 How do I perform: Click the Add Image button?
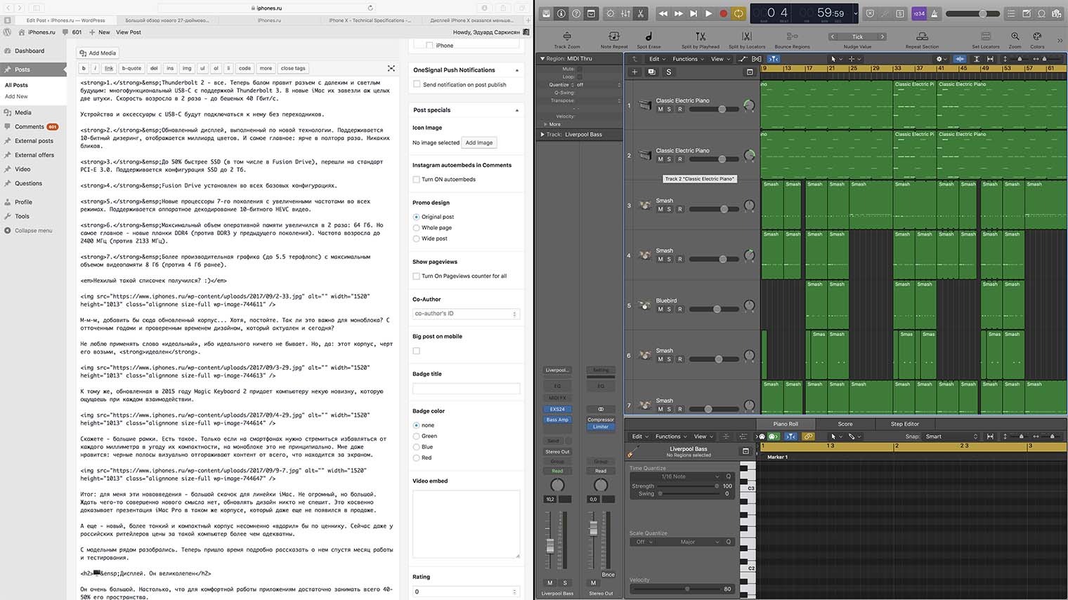point(479,142)
